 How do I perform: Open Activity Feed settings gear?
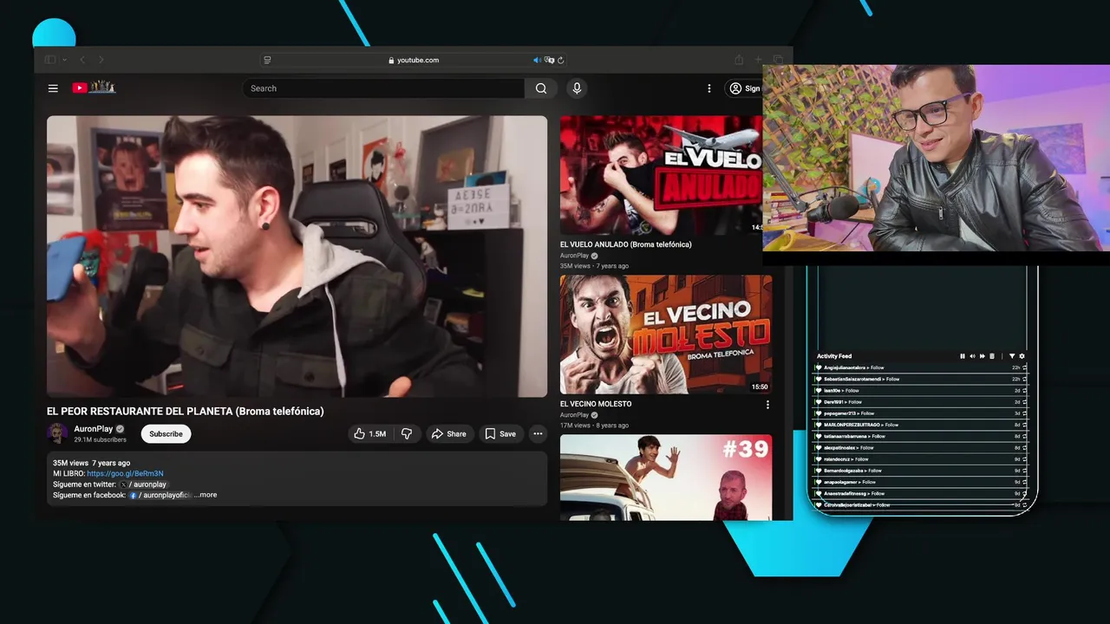click(1022, 356)
